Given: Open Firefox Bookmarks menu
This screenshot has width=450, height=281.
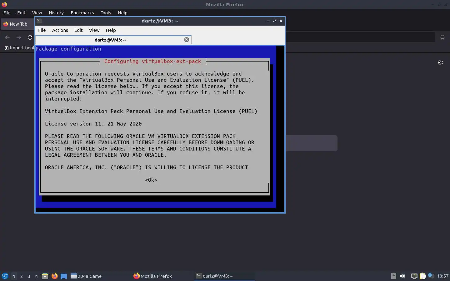Looking at the screenshot, I should click(82, 13).
